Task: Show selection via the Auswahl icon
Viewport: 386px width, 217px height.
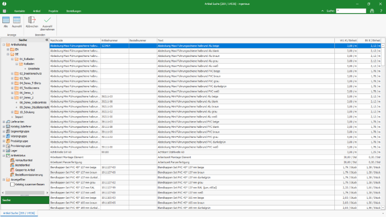Action: pyautogui.click(x=17, y=20)
